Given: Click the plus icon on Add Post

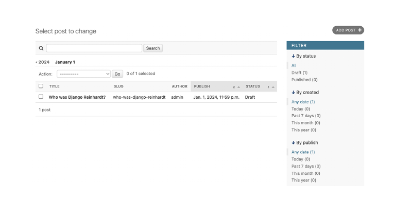Looking at the screenshot, I should click(x=360, y=30).
